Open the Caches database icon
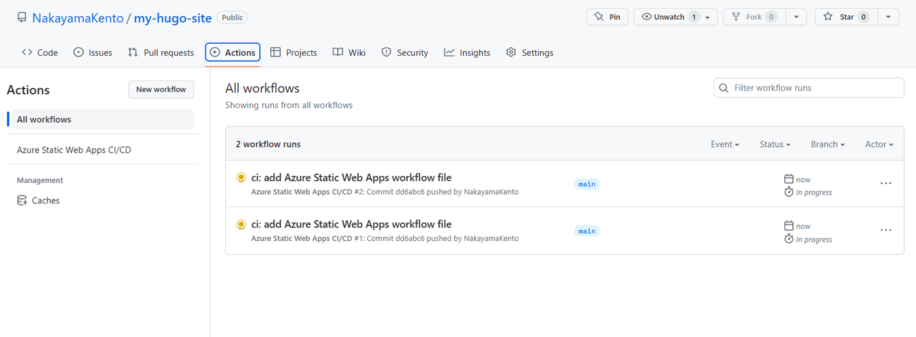The image size is (916, 337). [x=22, y=200]
